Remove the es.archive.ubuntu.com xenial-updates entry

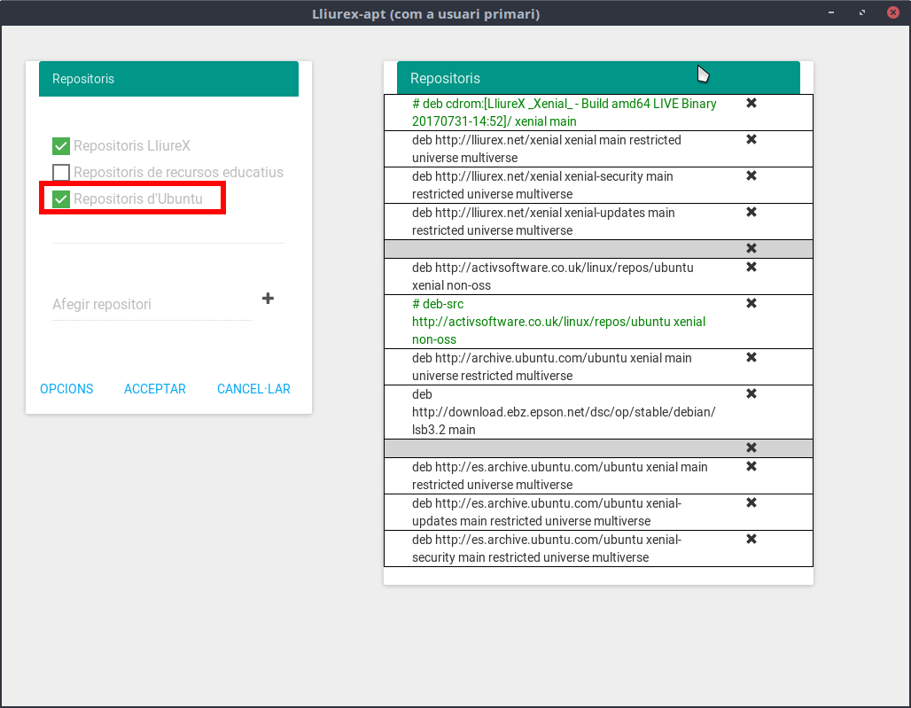[751, 503]
